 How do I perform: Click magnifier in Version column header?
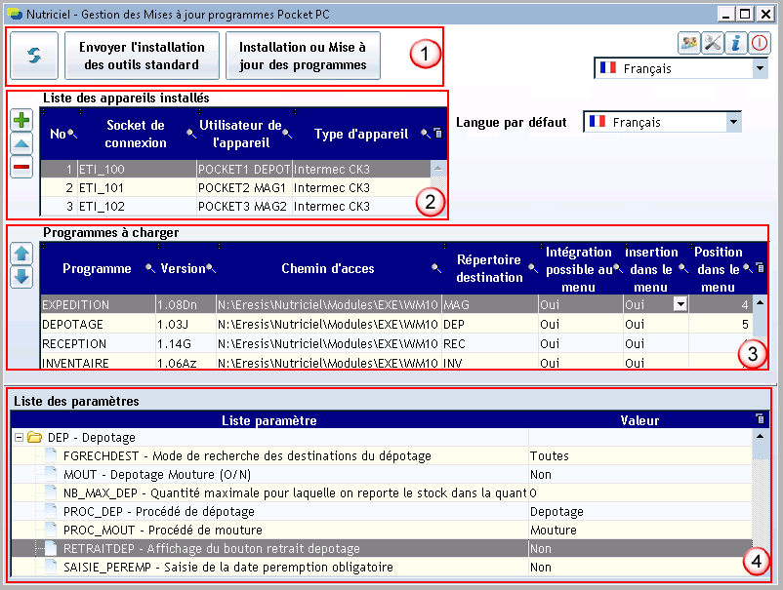[211, 268]
